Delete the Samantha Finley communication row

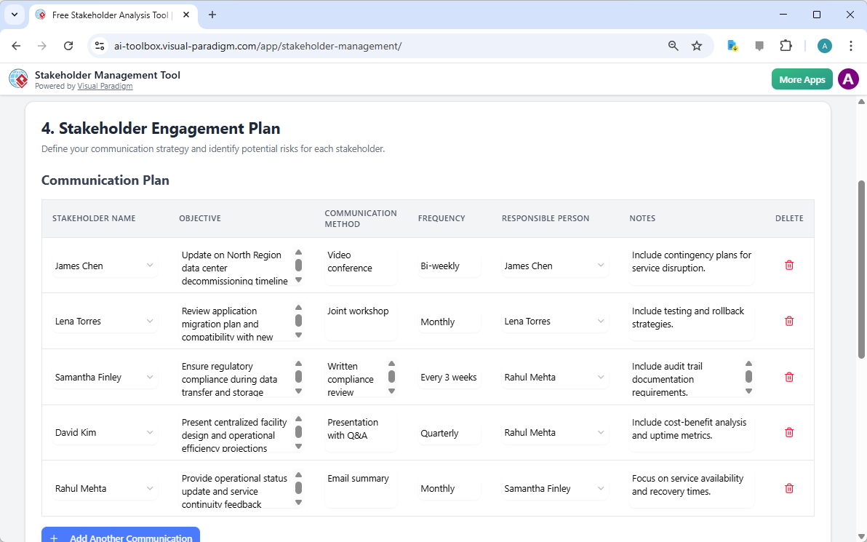[x=788, y=377]
